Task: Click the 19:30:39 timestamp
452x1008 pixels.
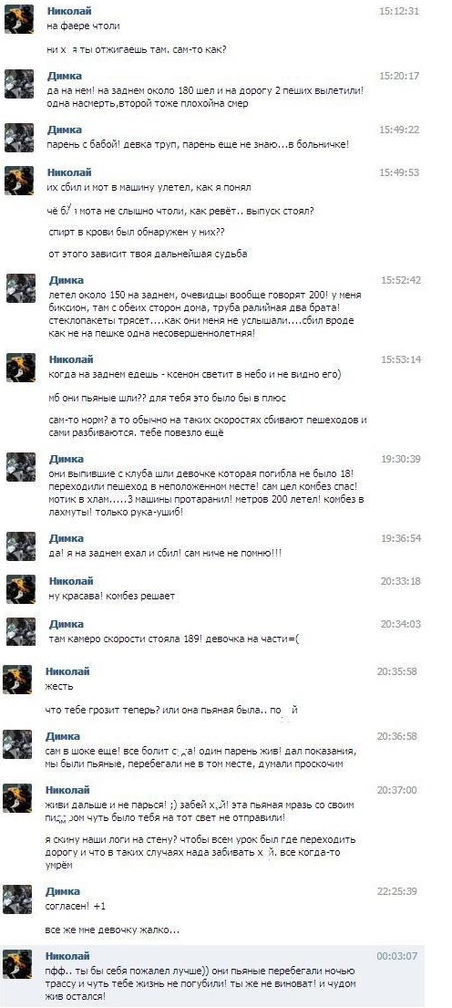Action: point(401,459)
